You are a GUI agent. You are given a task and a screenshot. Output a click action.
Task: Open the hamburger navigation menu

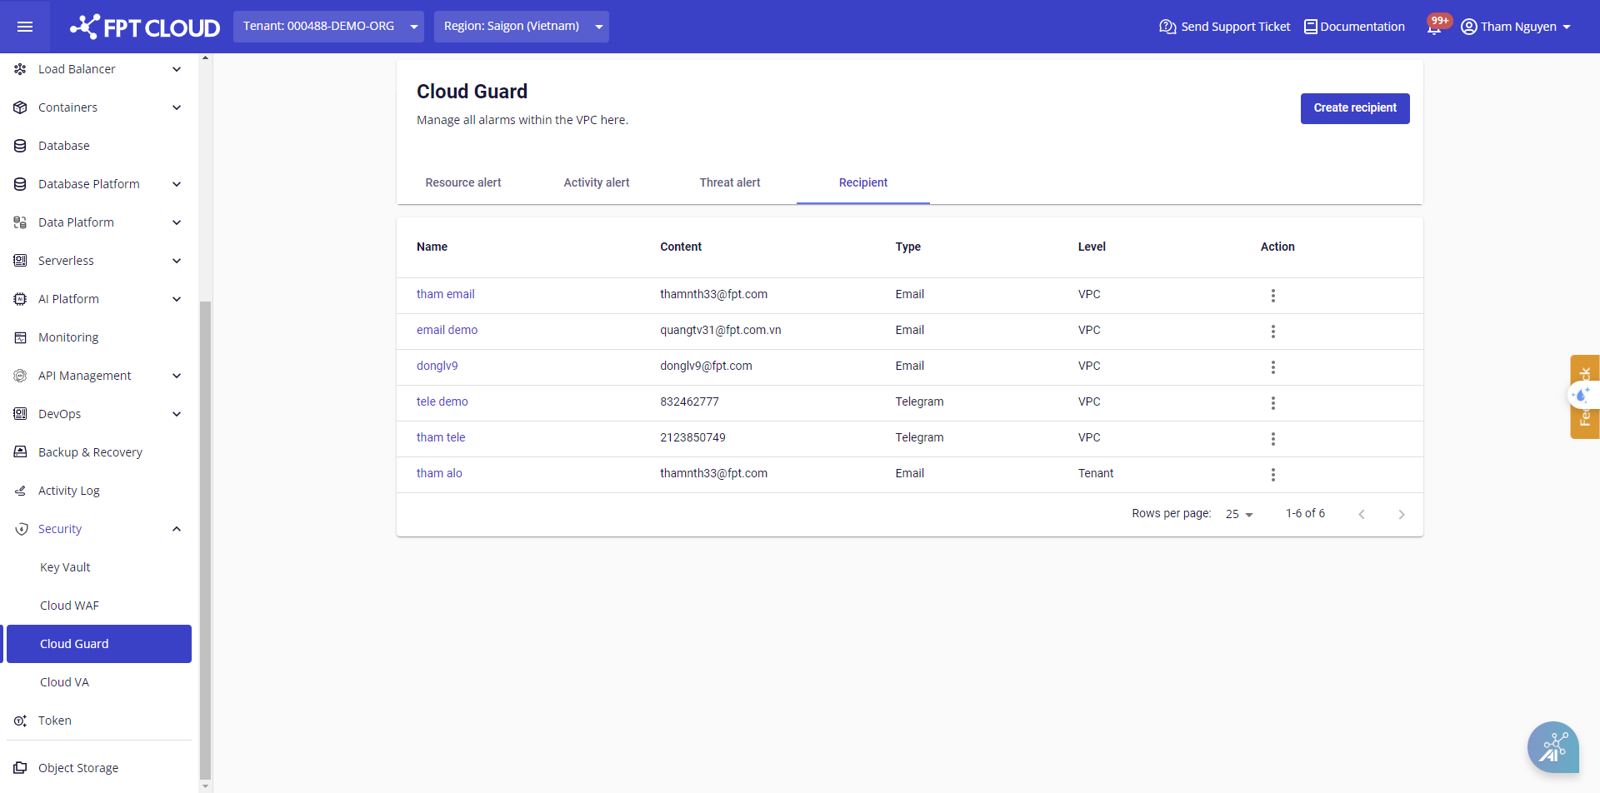[25, 27]
